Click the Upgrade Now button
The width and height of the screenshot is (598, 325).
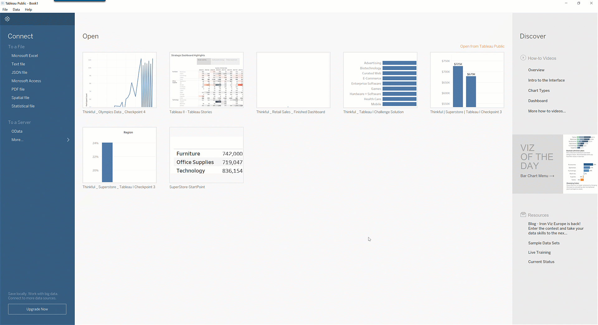pos(37,309)
